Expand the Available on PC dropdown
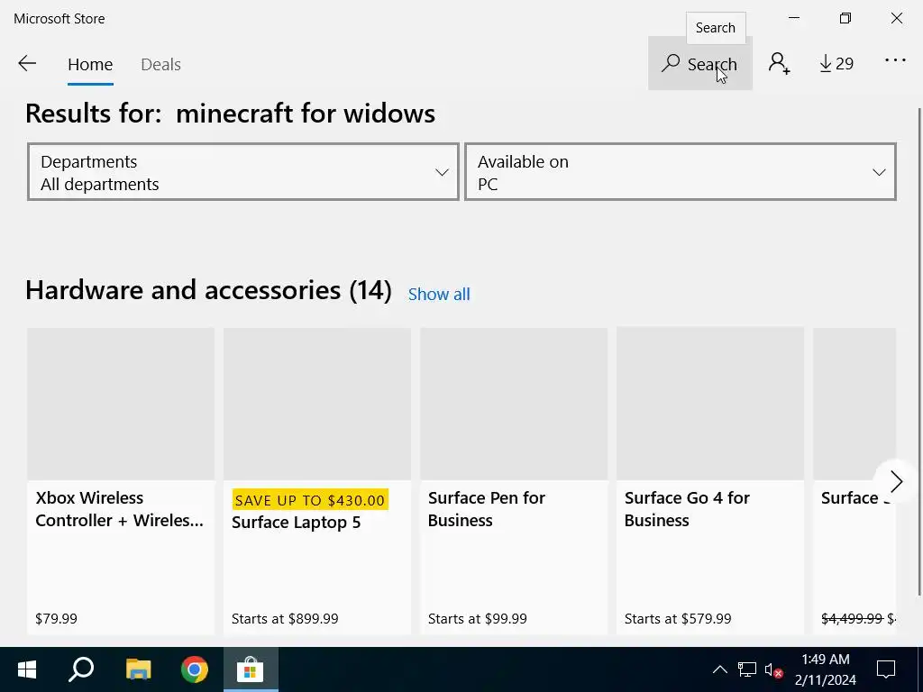923x692 pixels. (681, 172)
